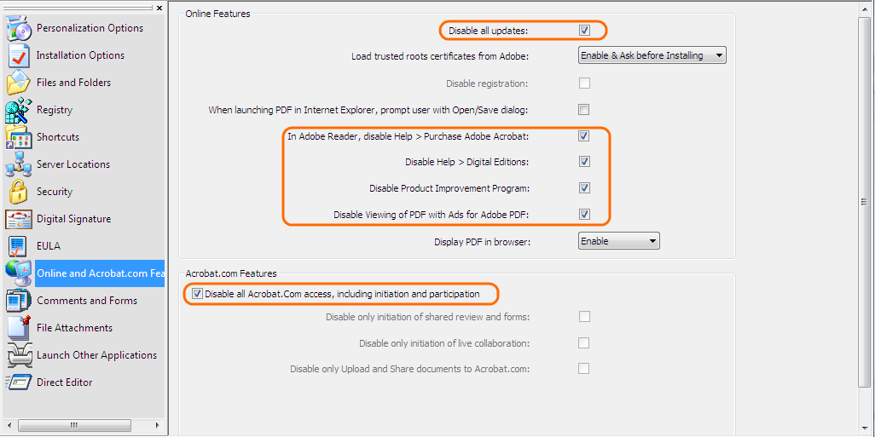The image size is (875, 437).
Task: Uncheck the Disable all updates checkbox
Action: click(584, 31)
